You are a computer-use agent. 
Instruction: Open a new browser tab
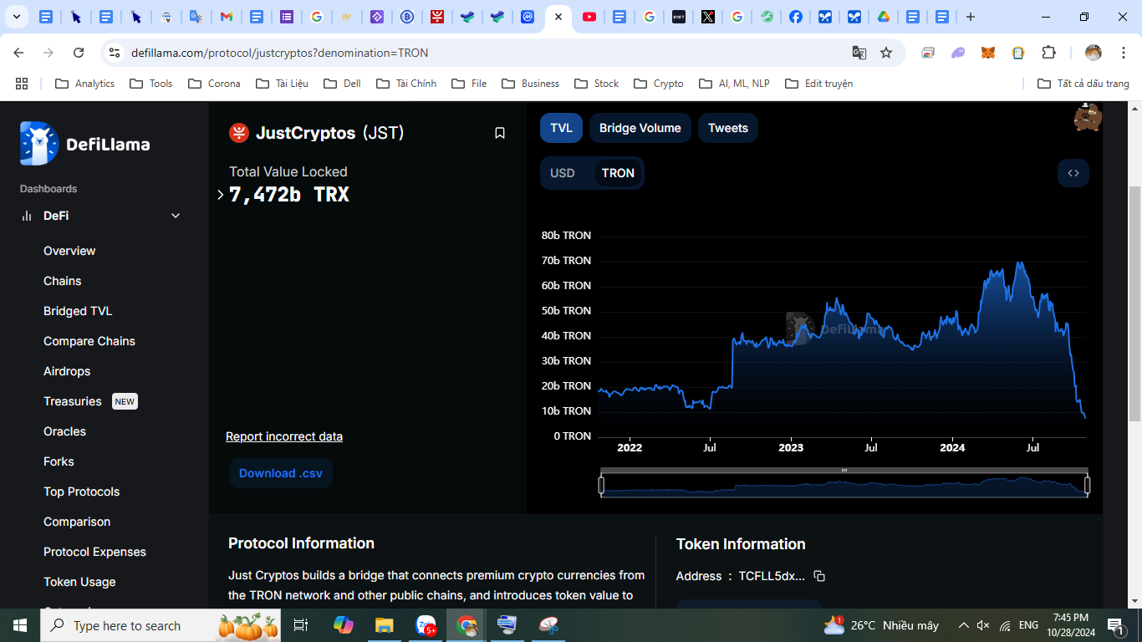coord(970,17)
